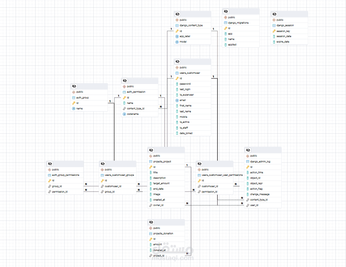Image resolution: width=346 pixels, height=267 pixels.
Task: Click table icon beside users_customuser name
Action: click(177, 73)
